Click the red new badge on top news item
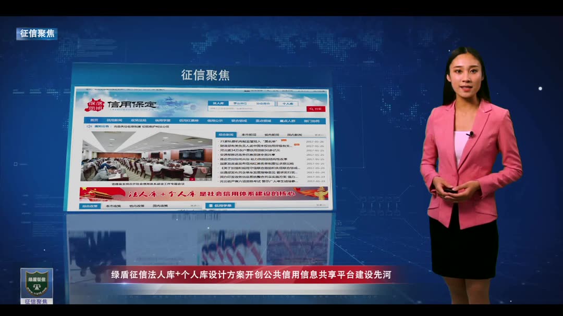Viewport: 563px width, 316px height. coord(283,140)
